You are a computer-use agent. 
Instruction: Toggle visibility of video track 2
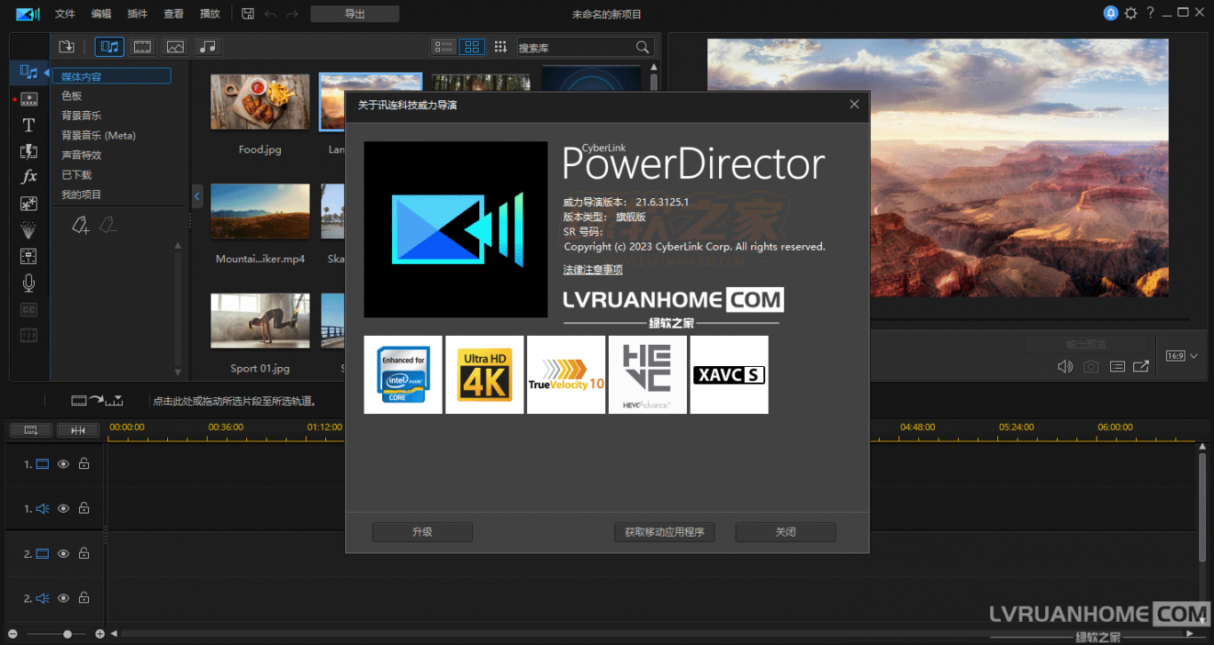point(63,553)
